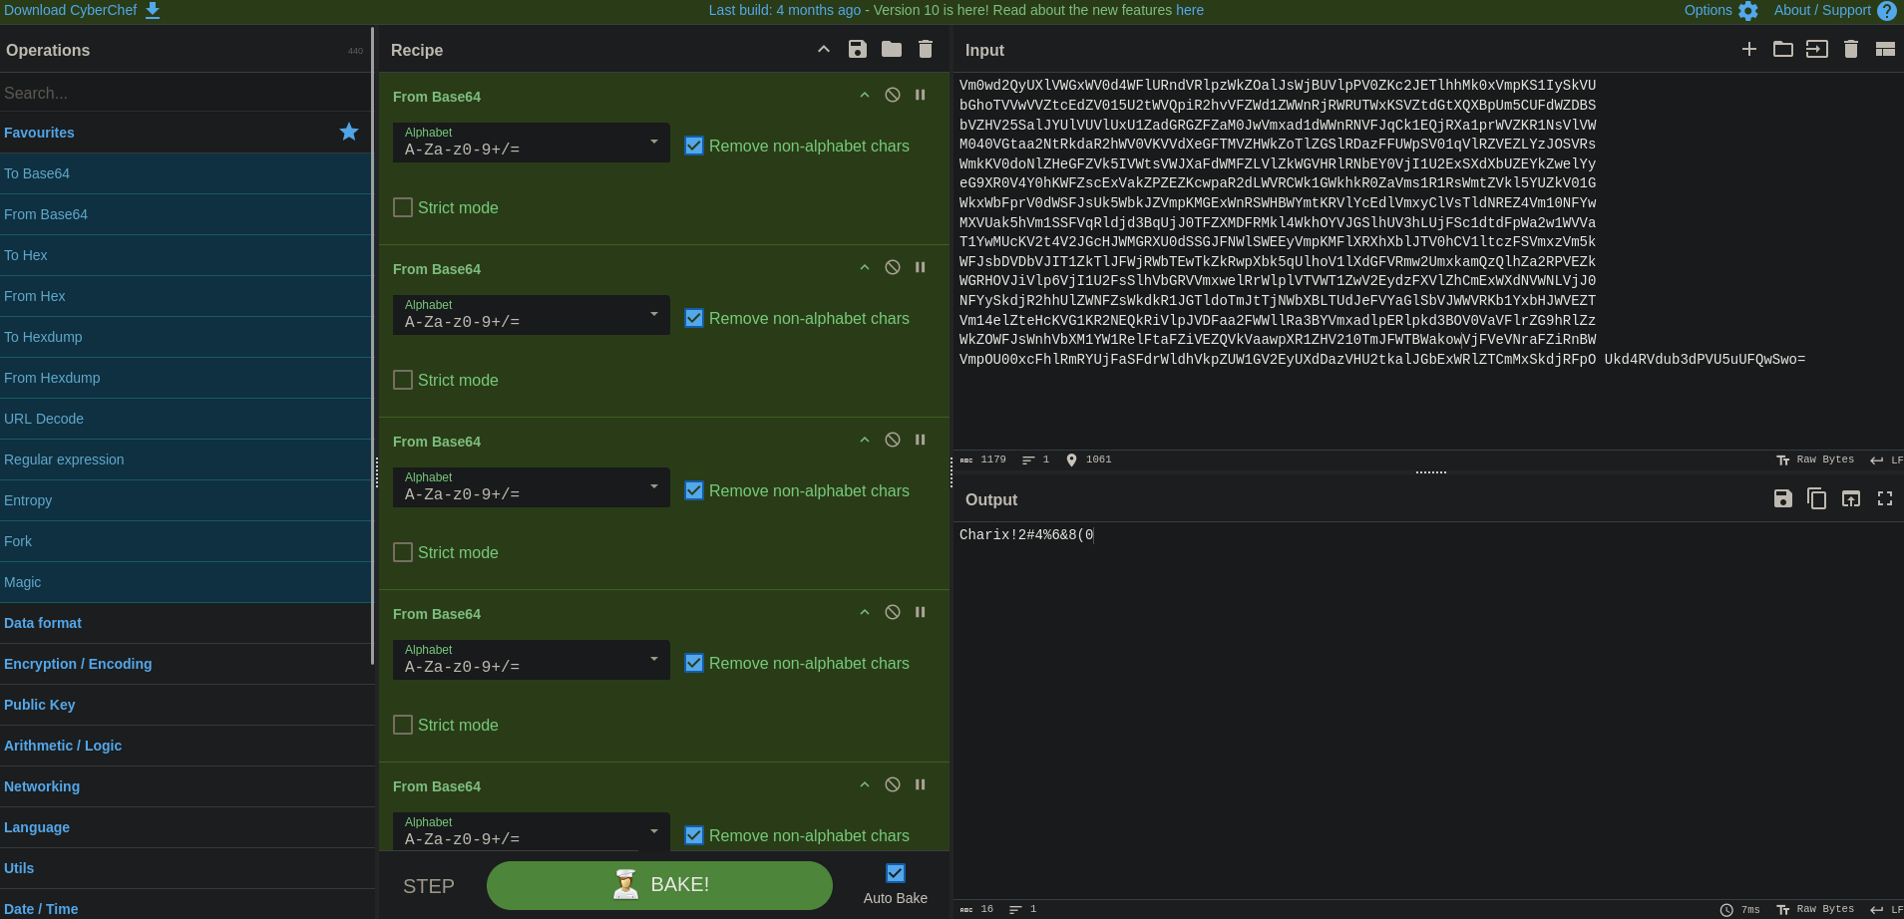Open Alphabet dropdown in second From Base64
The image size is (1904, 919).
pos(532,315)
